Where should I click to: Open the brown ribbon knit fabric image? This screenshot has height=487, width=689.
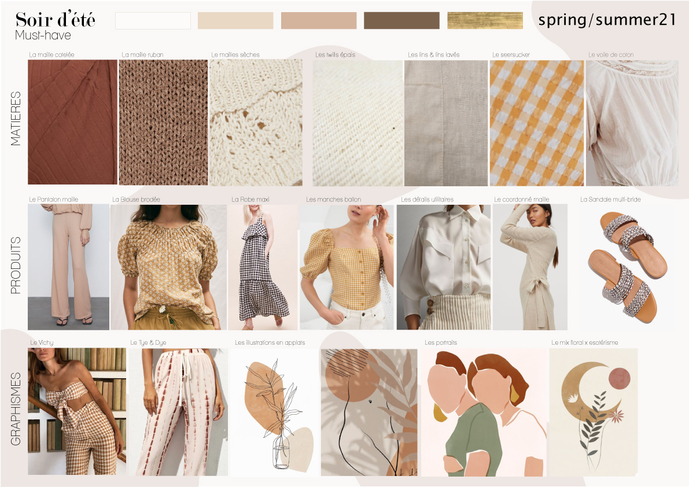tap(163, 122)
